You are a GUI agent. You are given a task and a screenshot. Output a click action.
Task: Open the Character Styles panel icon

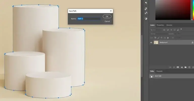click(x=146, y=13)
